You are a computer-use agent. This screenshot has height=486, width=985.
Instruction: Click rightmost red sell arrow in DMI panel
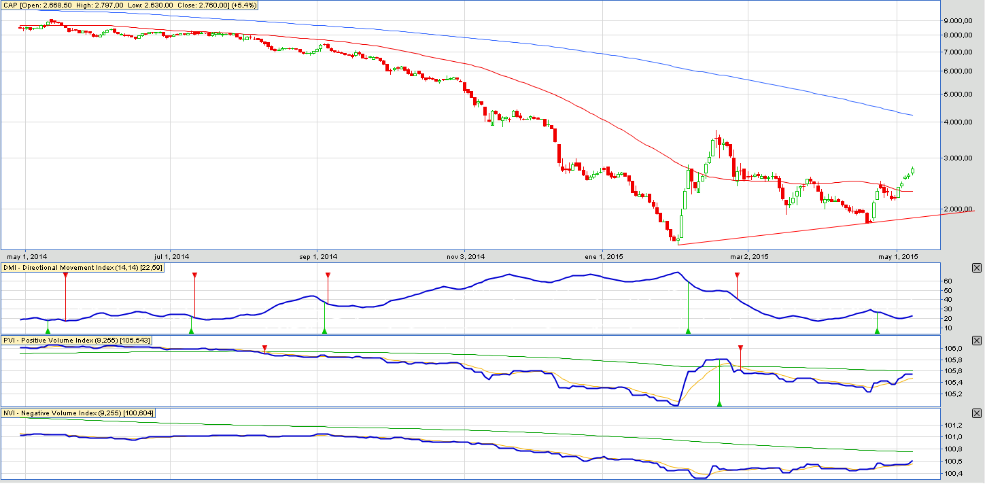737,275
